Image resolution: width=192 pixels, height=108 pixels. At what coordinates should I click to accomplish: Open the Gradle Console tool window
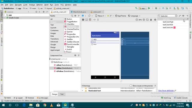tap(181, 98)
